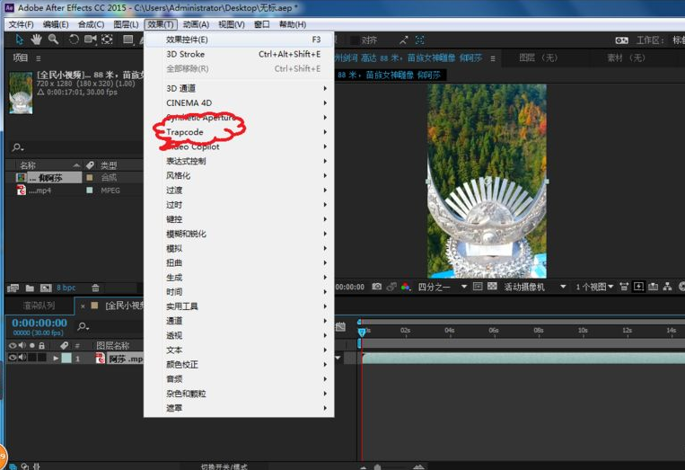Click the layer 1 label color swatch
This screenshot has height=470, width=685.
[66, 358]
